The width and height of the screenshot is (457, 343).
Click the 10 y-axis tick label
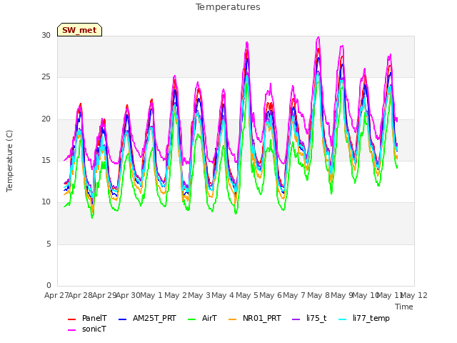[46, 202]
